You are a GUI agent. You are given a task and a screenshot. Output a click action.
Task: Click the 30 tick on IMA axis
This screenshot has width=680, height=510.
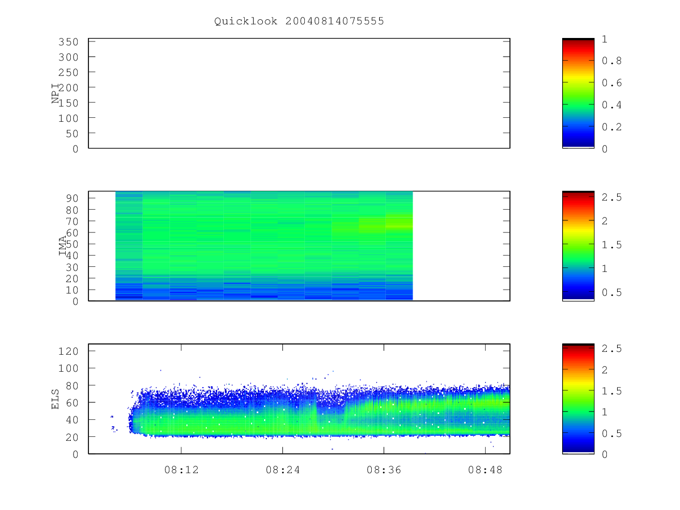73,266
